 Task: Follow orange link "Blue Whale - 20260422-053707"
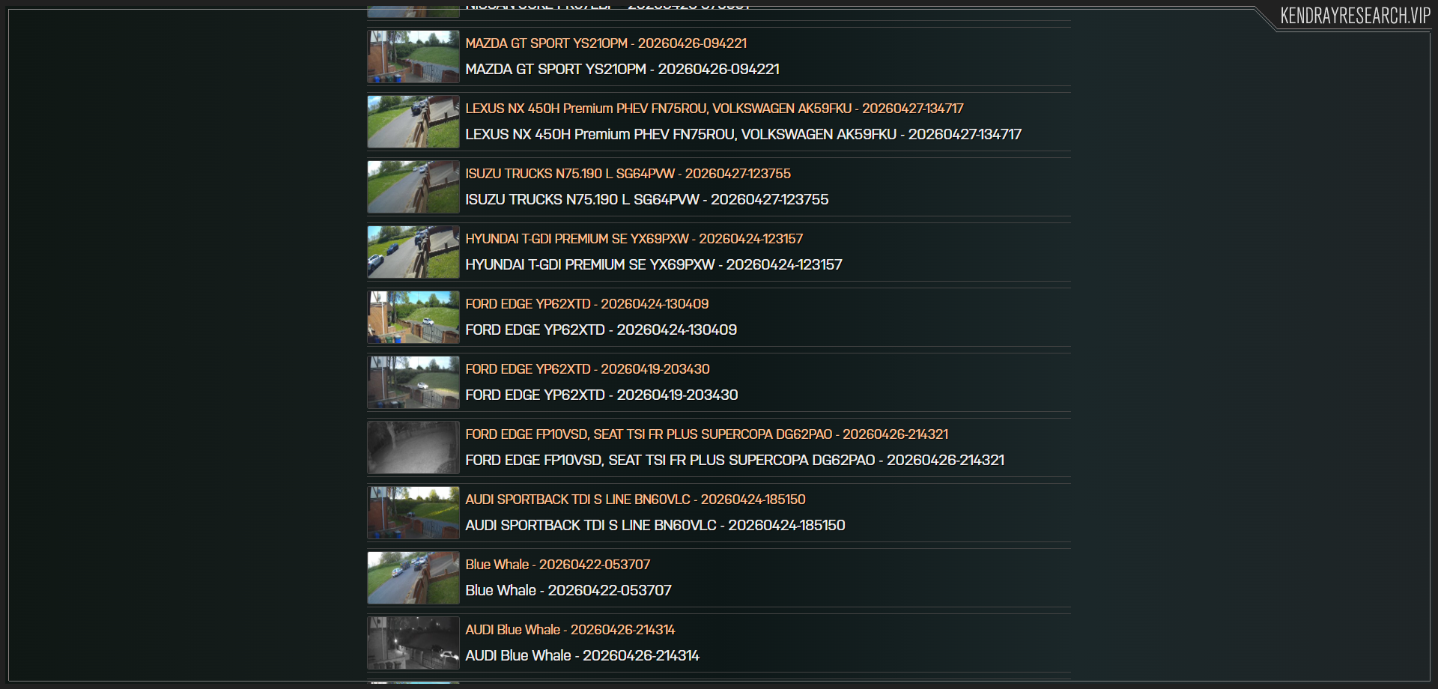558,565
